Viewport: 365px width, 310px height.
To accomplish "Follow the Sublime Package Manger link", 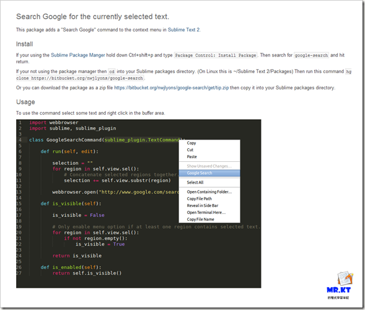I will 77,55.
